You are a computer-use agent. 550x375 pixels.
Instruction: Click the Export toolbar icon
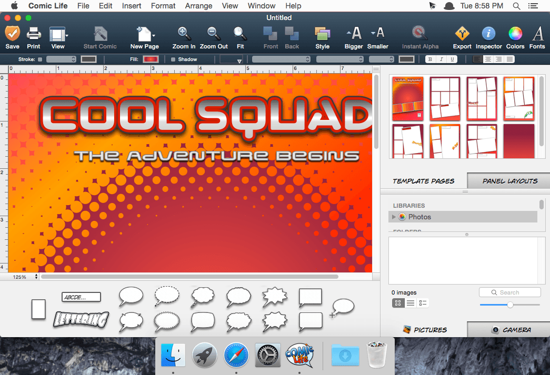point(462,34)
